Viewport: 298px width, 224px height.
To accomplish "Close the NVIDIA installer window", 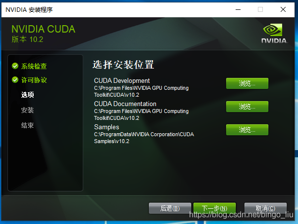I will coord(283,9).
